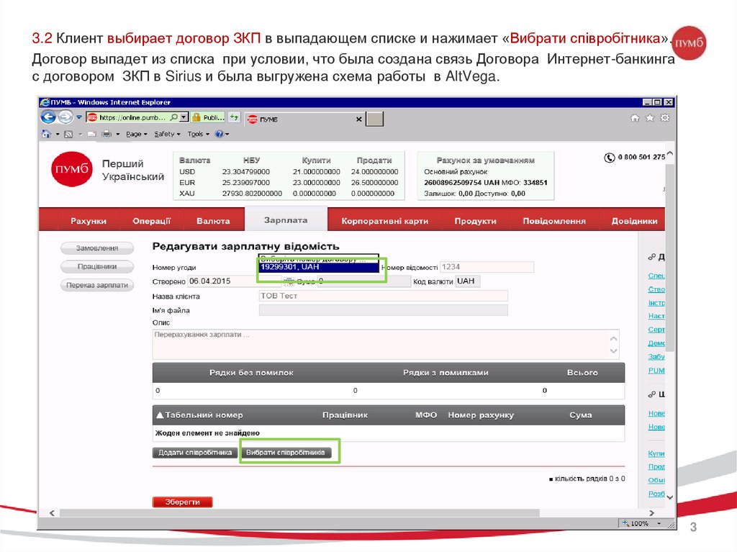Click the Print icon in command bar
This screenshot has height=552, width=737.
coord(106,134)
